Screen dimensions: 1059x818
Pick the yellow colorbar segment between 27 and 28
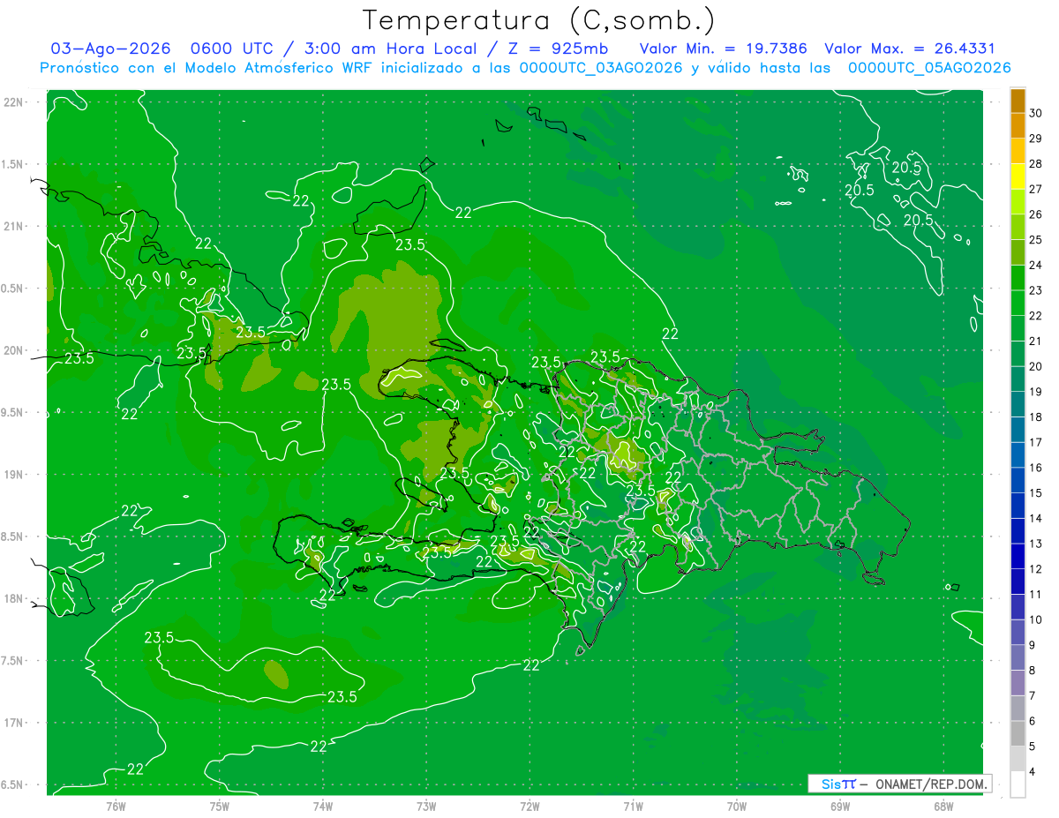click(1018, 176)
